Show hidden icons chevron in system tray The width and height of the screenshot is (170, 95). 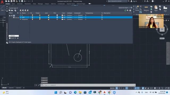point(136,92)
